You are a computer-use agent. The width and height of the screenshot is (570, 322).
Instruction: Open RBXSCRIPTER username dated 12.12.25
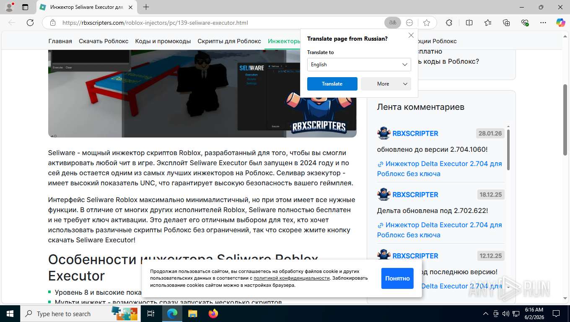(x=415, y=256)
